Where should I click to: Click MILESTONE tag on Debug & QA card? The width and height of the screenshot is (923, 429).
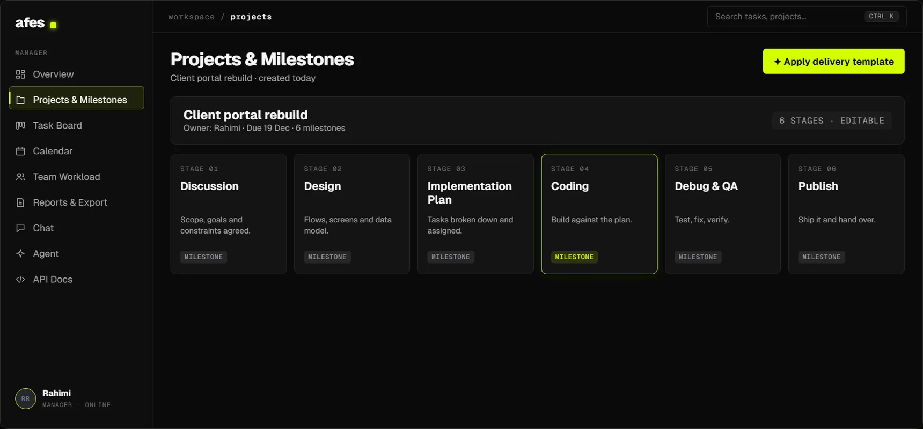click(x=698, y=257)
